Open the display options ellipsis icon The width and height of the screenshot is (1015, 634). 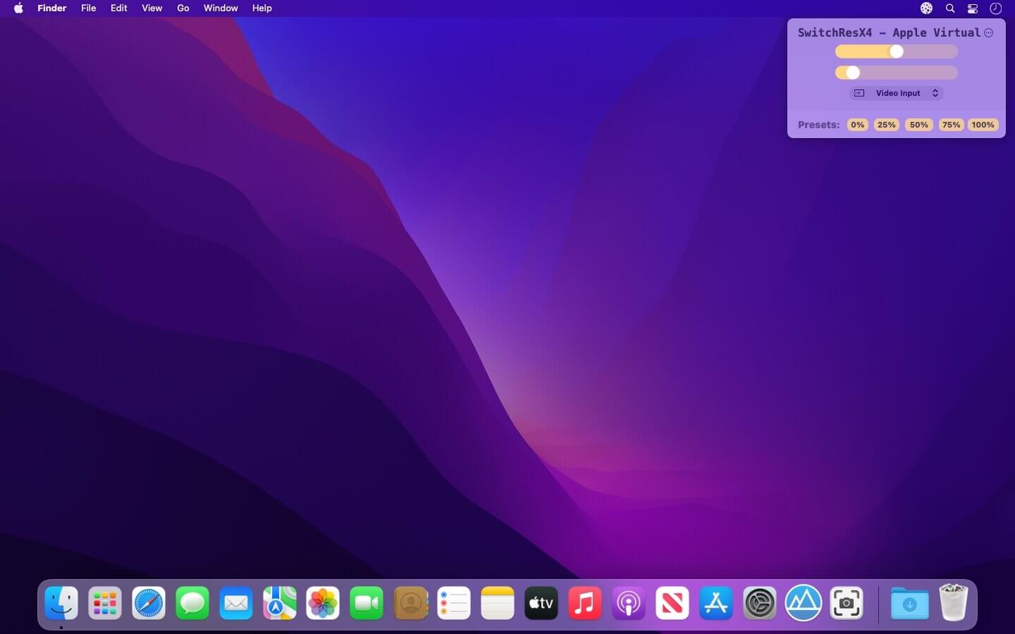pos(989,33)
